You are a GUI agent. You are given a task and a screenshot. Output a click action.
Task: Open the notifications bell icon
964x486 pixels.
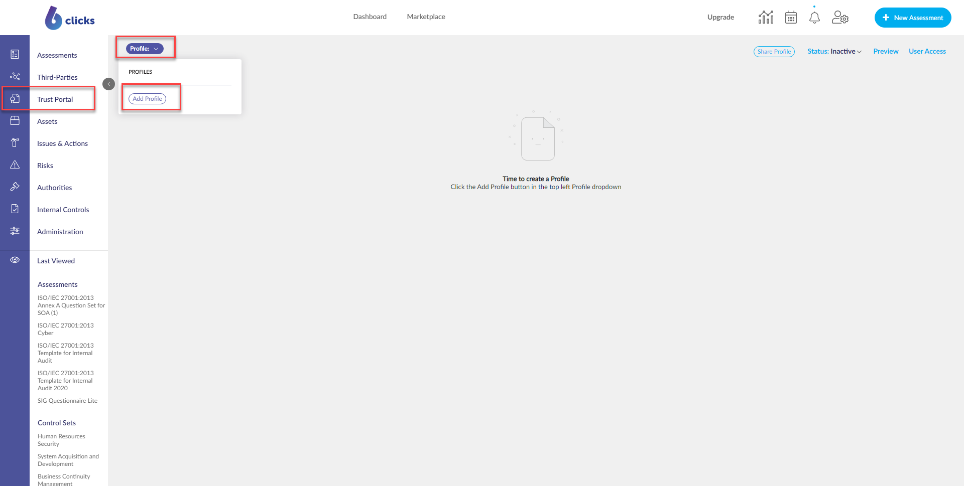point(814,18)
